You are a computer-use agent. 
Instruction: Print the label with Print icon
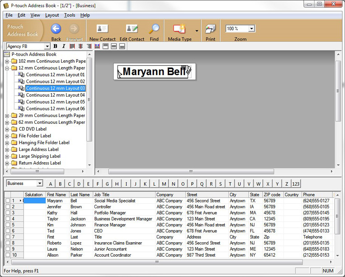pos(210,30)
